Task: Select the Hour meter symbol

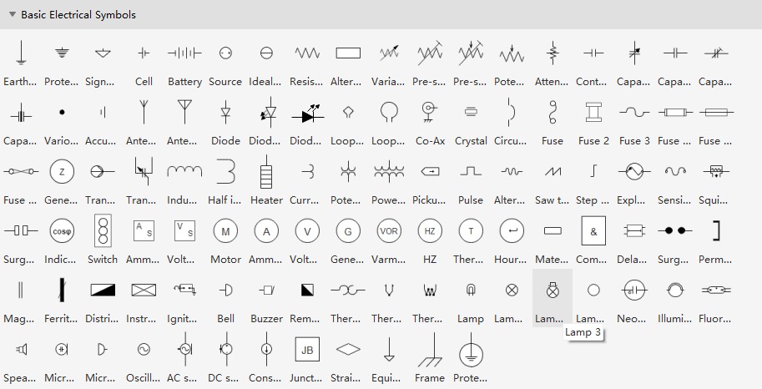Action: [512, 231]
